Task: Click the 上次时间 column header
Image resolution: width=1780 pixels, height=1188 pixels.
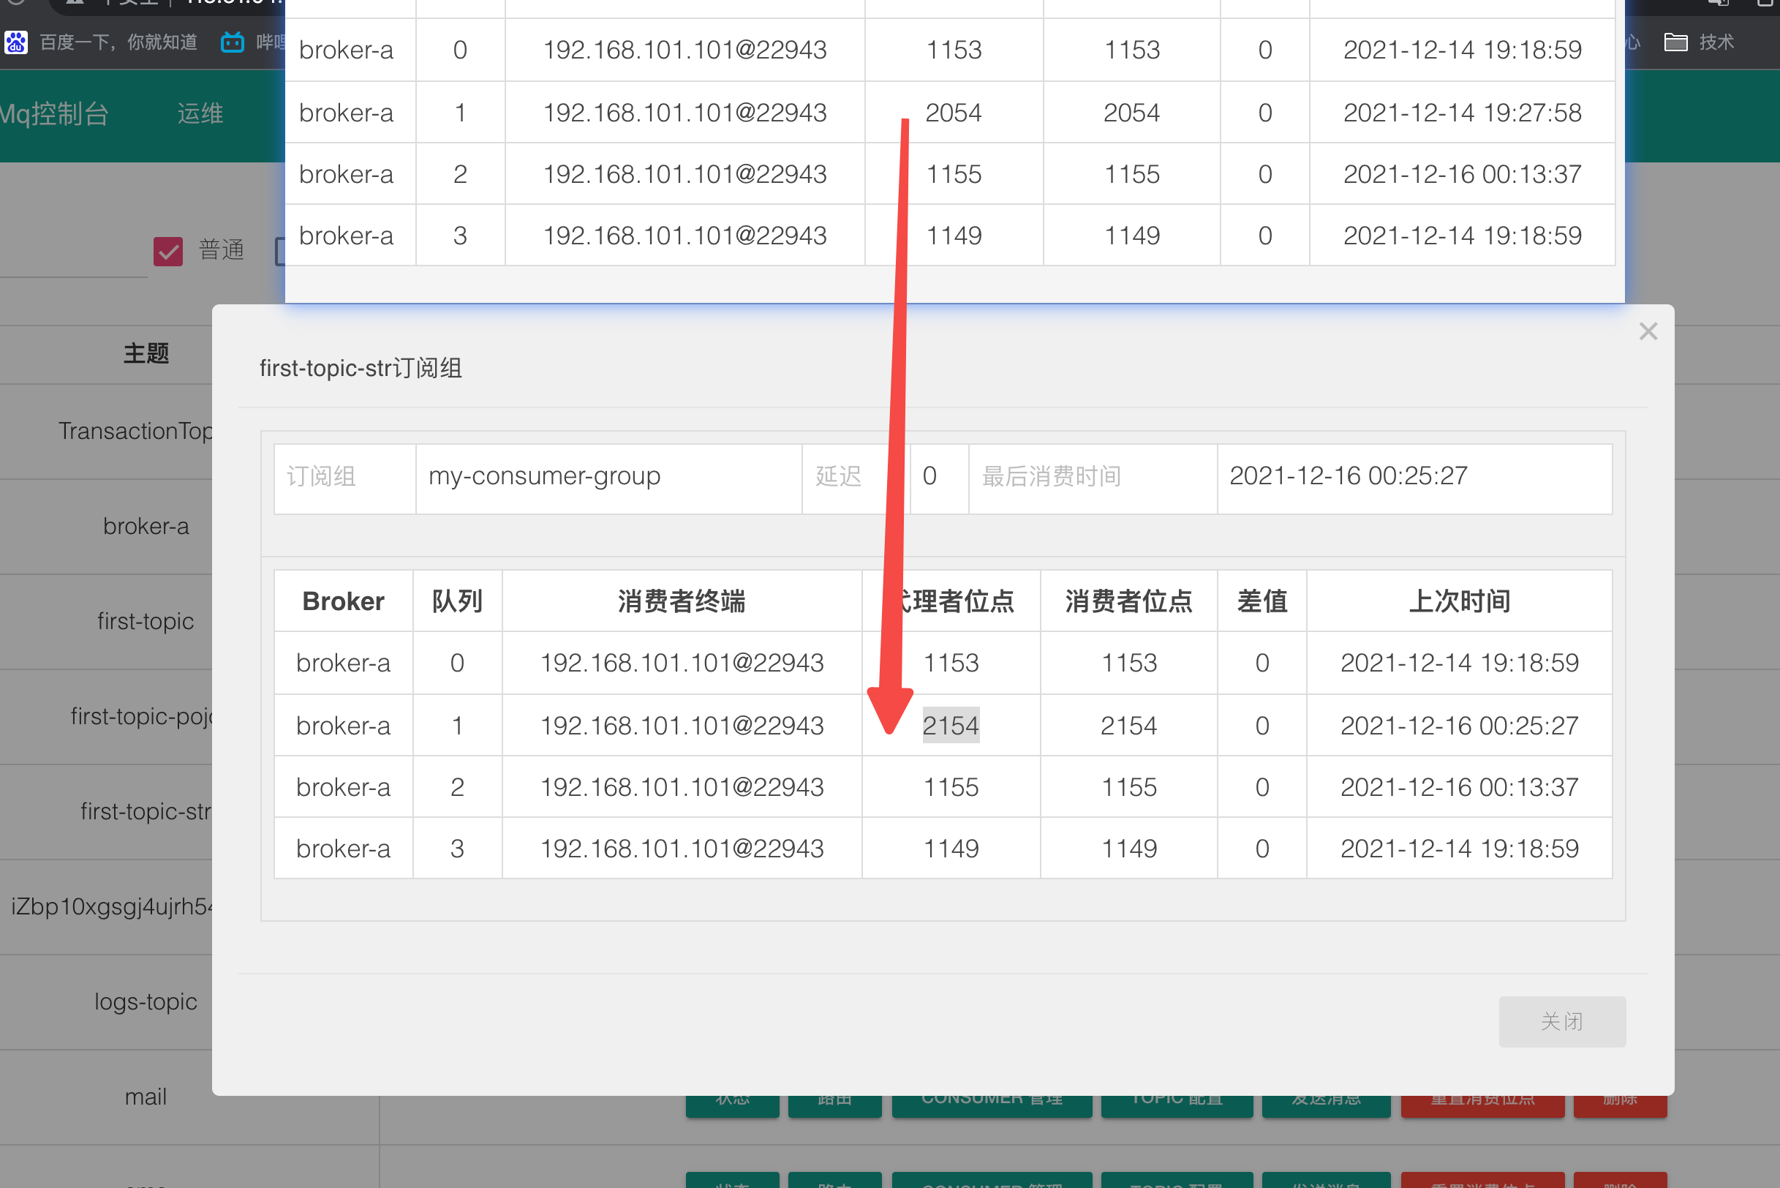Action: point(1460,601)
